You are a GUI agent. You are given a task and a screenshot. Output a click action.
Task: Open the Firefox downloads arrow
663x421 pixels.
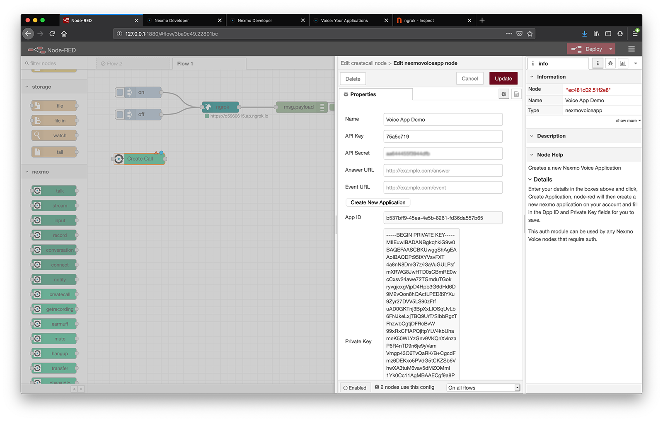click(584, 34)
